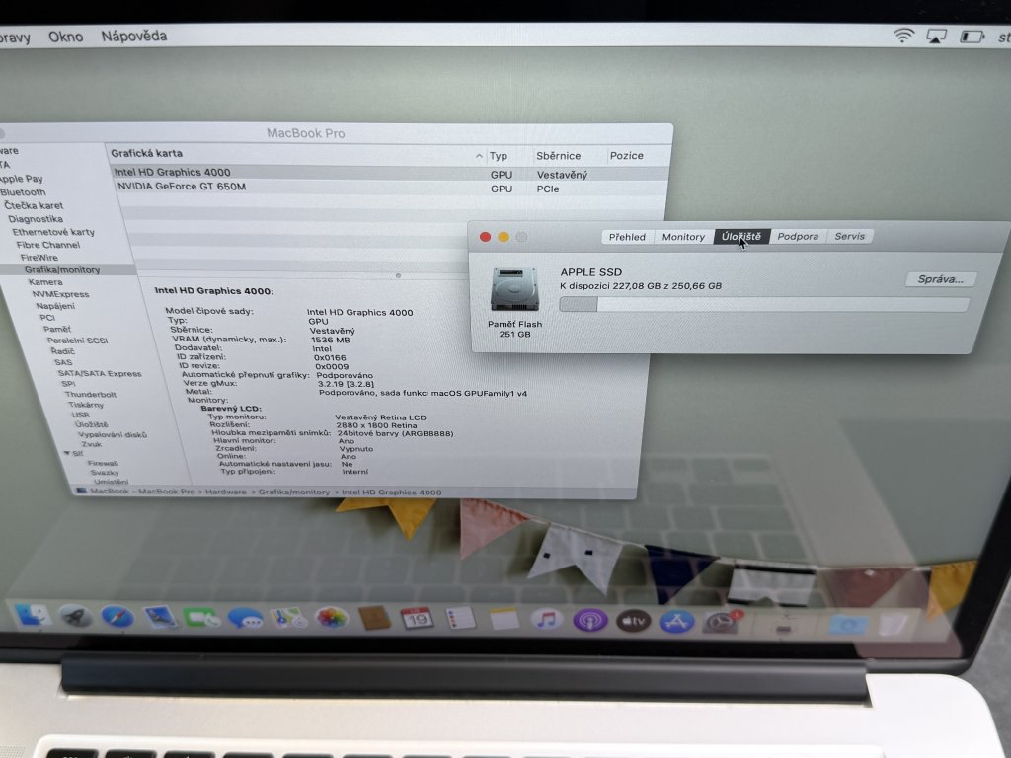1011x758 pixels.
Task: Select NVMExpress in sidebar
Action: tap(60, 294)
